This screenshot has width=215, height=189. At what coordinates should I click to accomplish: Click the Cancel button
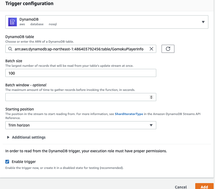181,187
